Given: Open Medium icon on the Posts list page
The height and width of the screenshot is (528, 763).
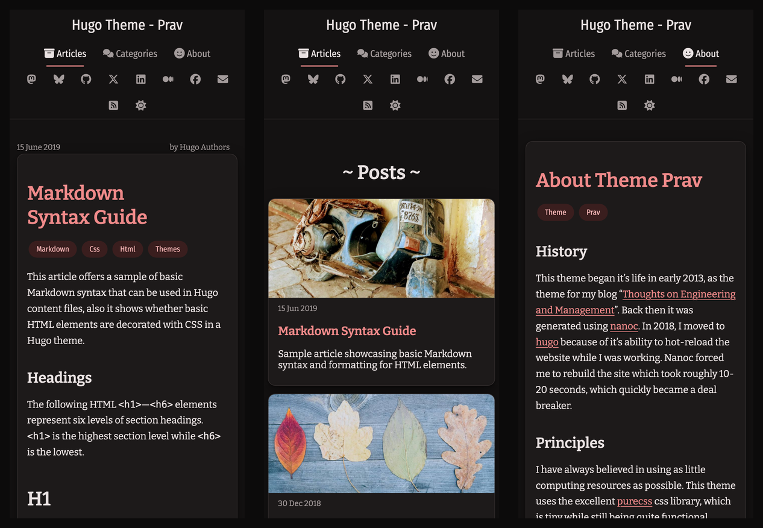Looking at the screenshot, I should pos(422,79).
